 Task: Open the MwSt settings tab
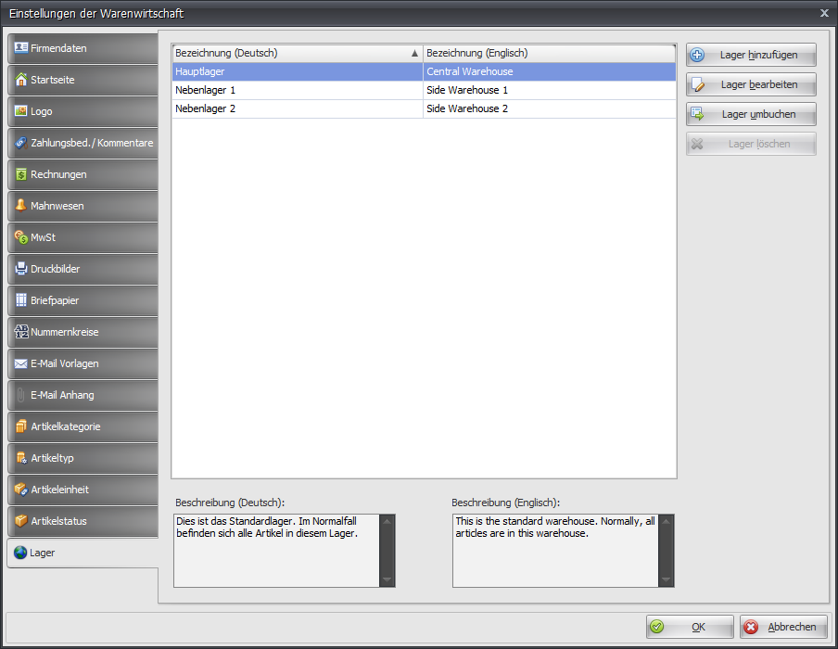[82, 237]
